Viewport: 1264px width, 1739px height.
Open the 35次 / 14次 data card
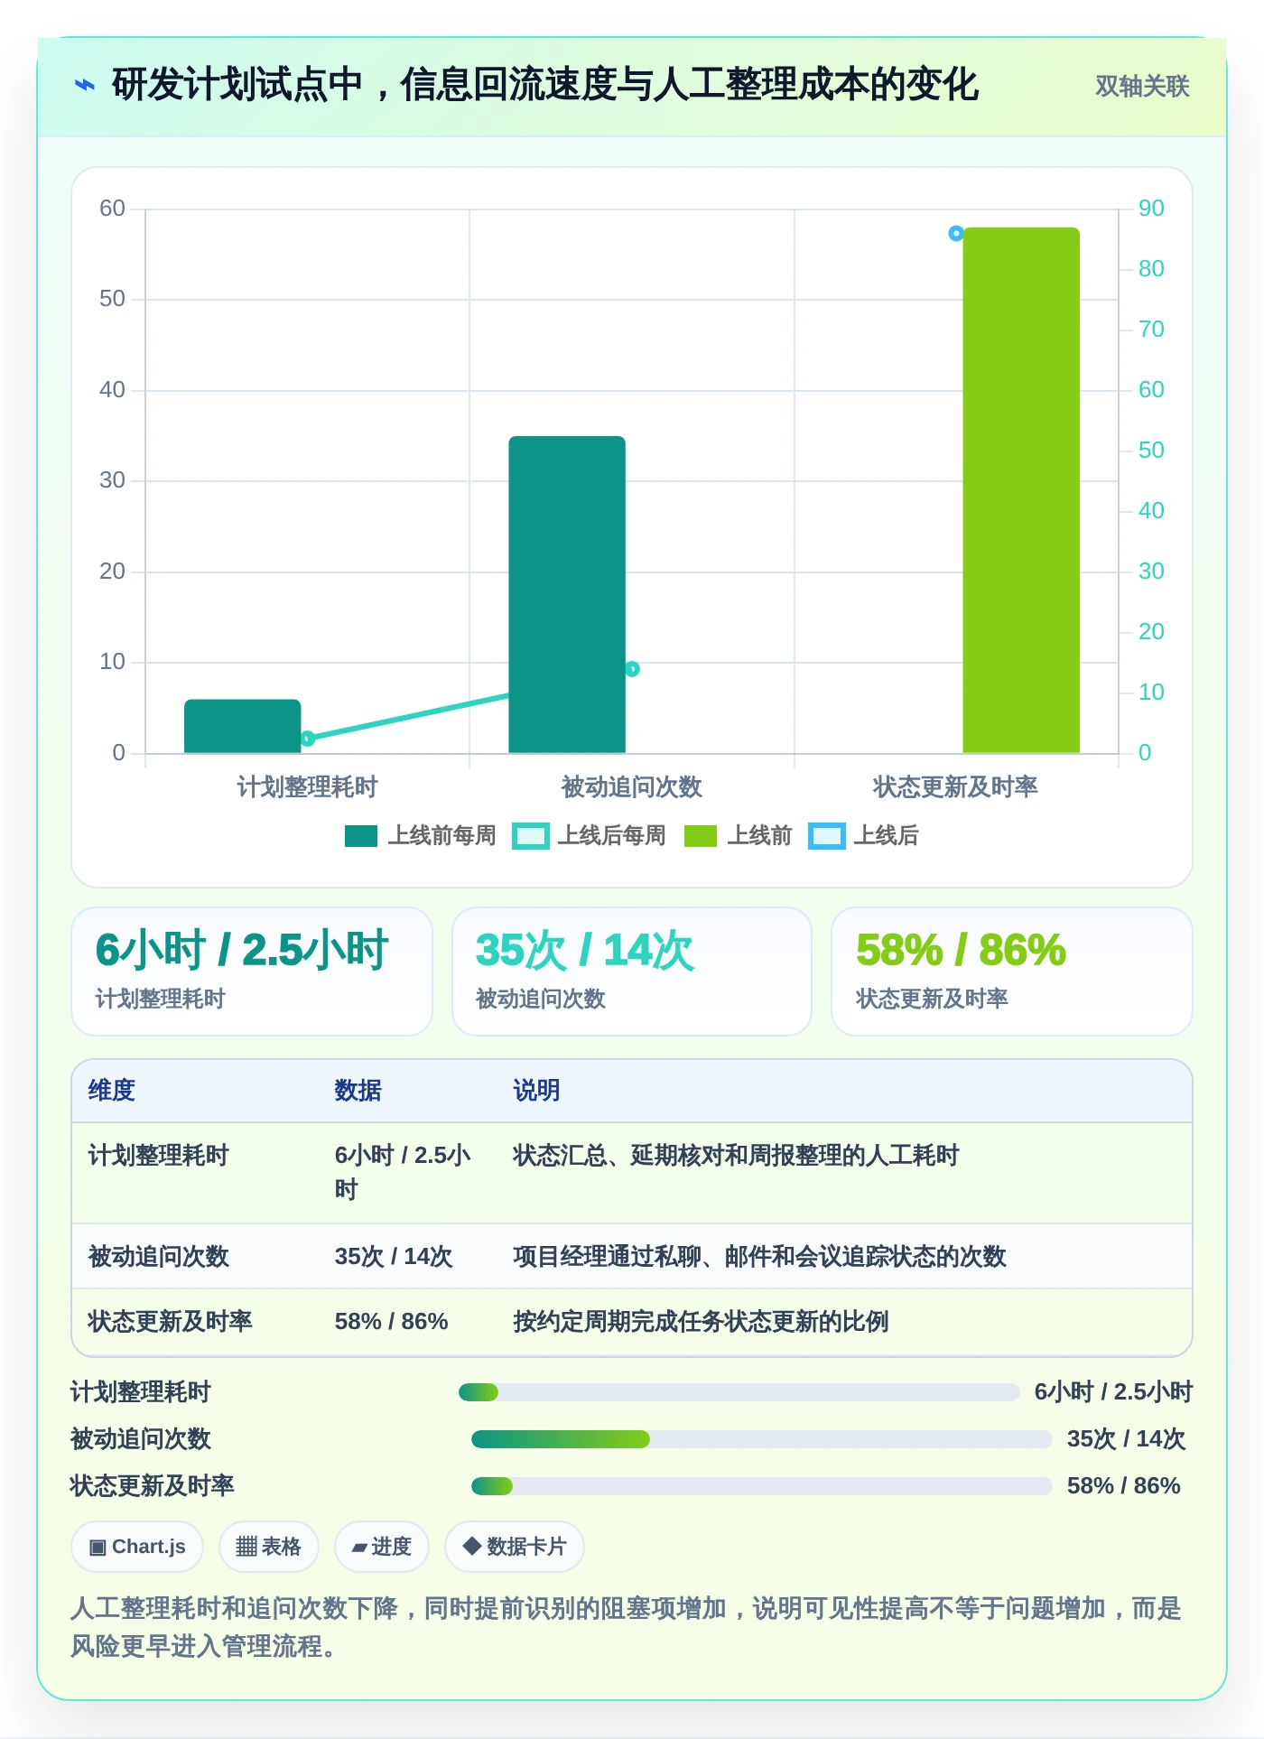(632, 972)
